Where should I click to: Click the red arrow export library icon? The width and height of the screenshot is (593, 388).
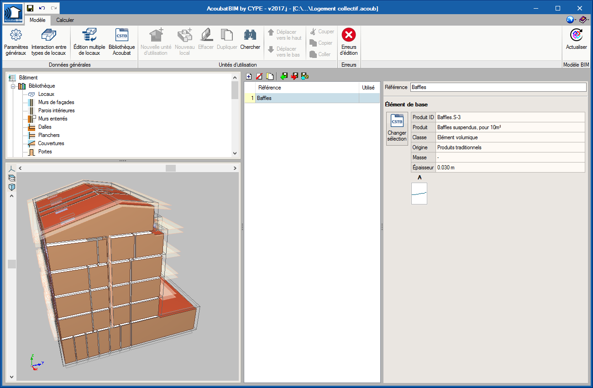(x=294, y=76)
